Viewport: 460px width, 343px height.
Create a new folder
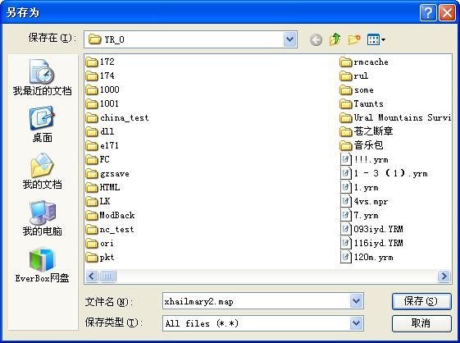(354, 39)
